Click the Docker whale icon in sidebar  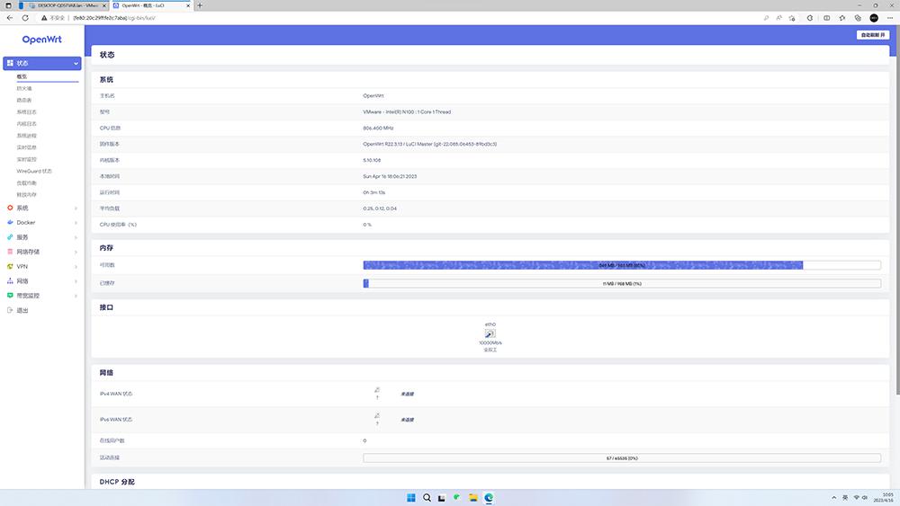click(10, 222)
